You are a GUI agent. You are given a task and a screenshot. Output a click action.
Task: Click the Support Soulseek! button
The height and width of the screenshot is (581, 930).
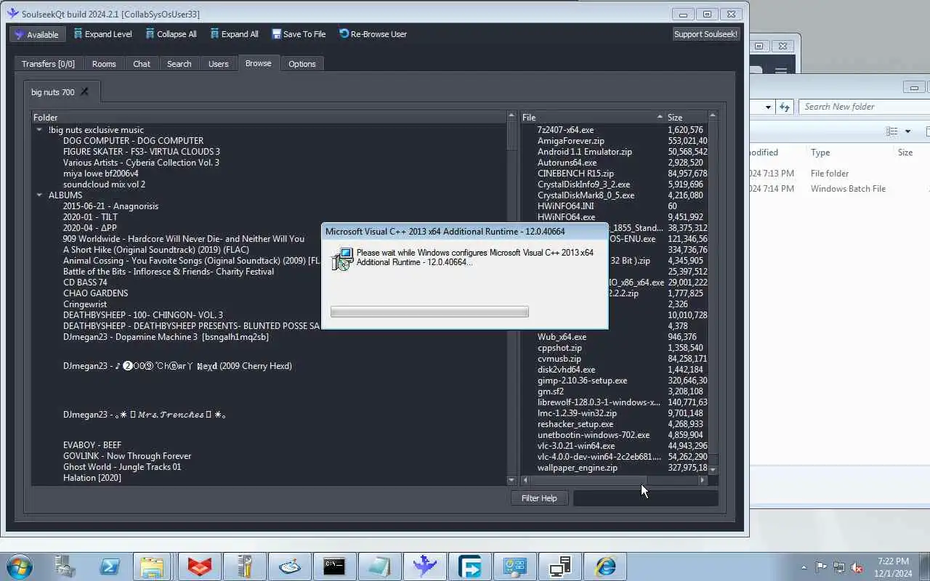705,34
